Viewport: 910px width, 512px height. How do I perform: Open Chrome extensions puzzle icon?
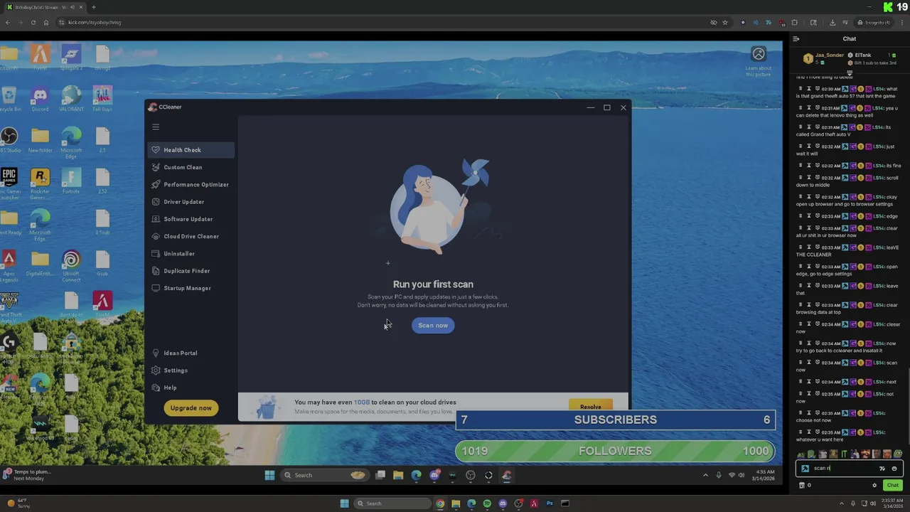[x=794, y=22]
